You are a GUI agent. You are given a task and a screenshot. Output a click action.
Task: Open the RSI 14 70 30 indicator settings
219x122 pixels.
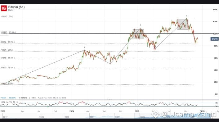click(x=8, y=102)
